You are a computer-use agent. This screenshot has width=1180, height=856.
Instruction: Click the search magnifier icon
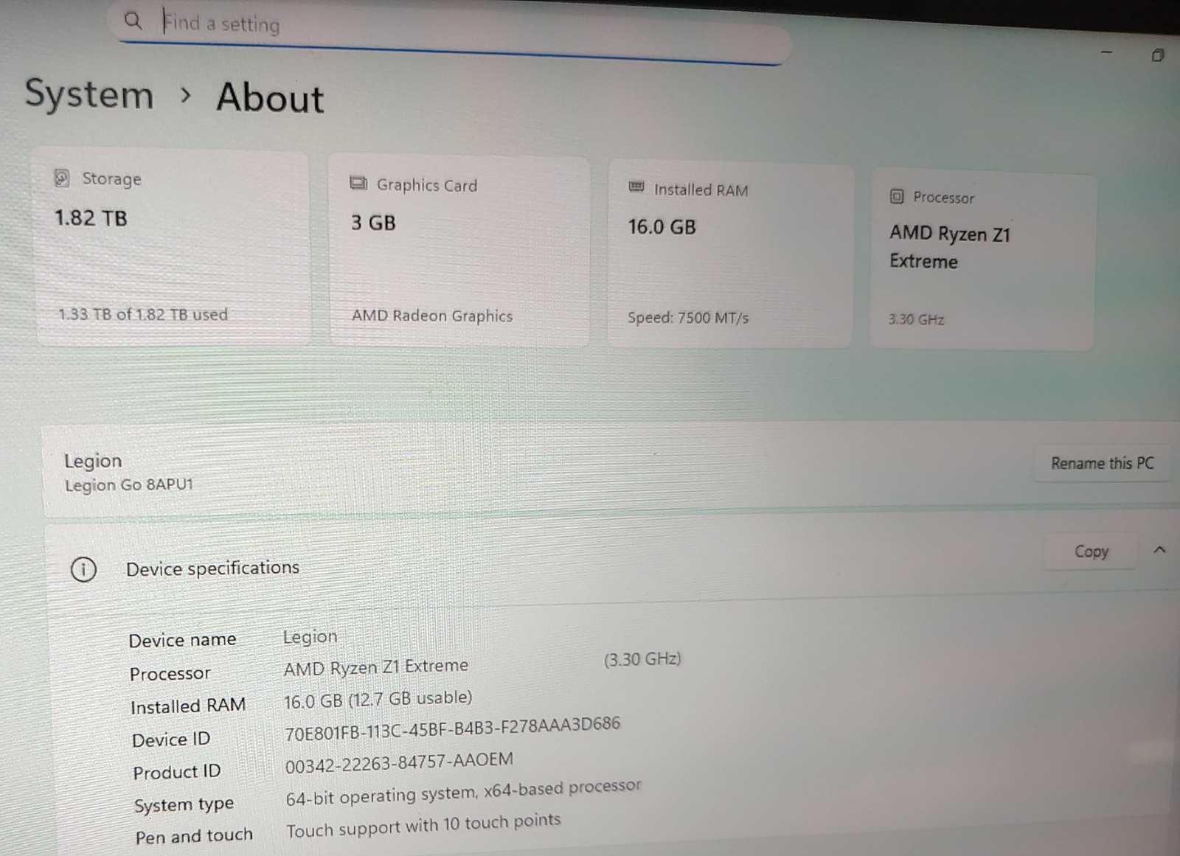point(133,20)
